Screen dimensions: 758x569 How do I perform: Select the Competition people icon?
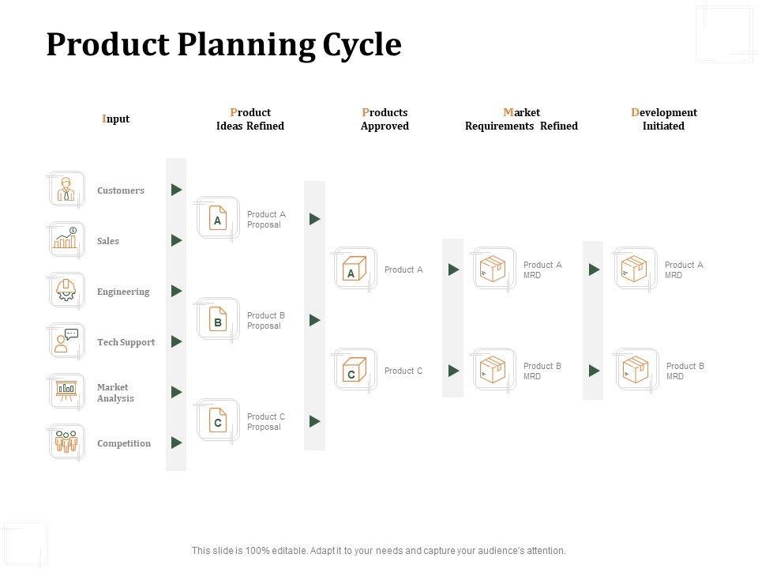tap(66, 443)
